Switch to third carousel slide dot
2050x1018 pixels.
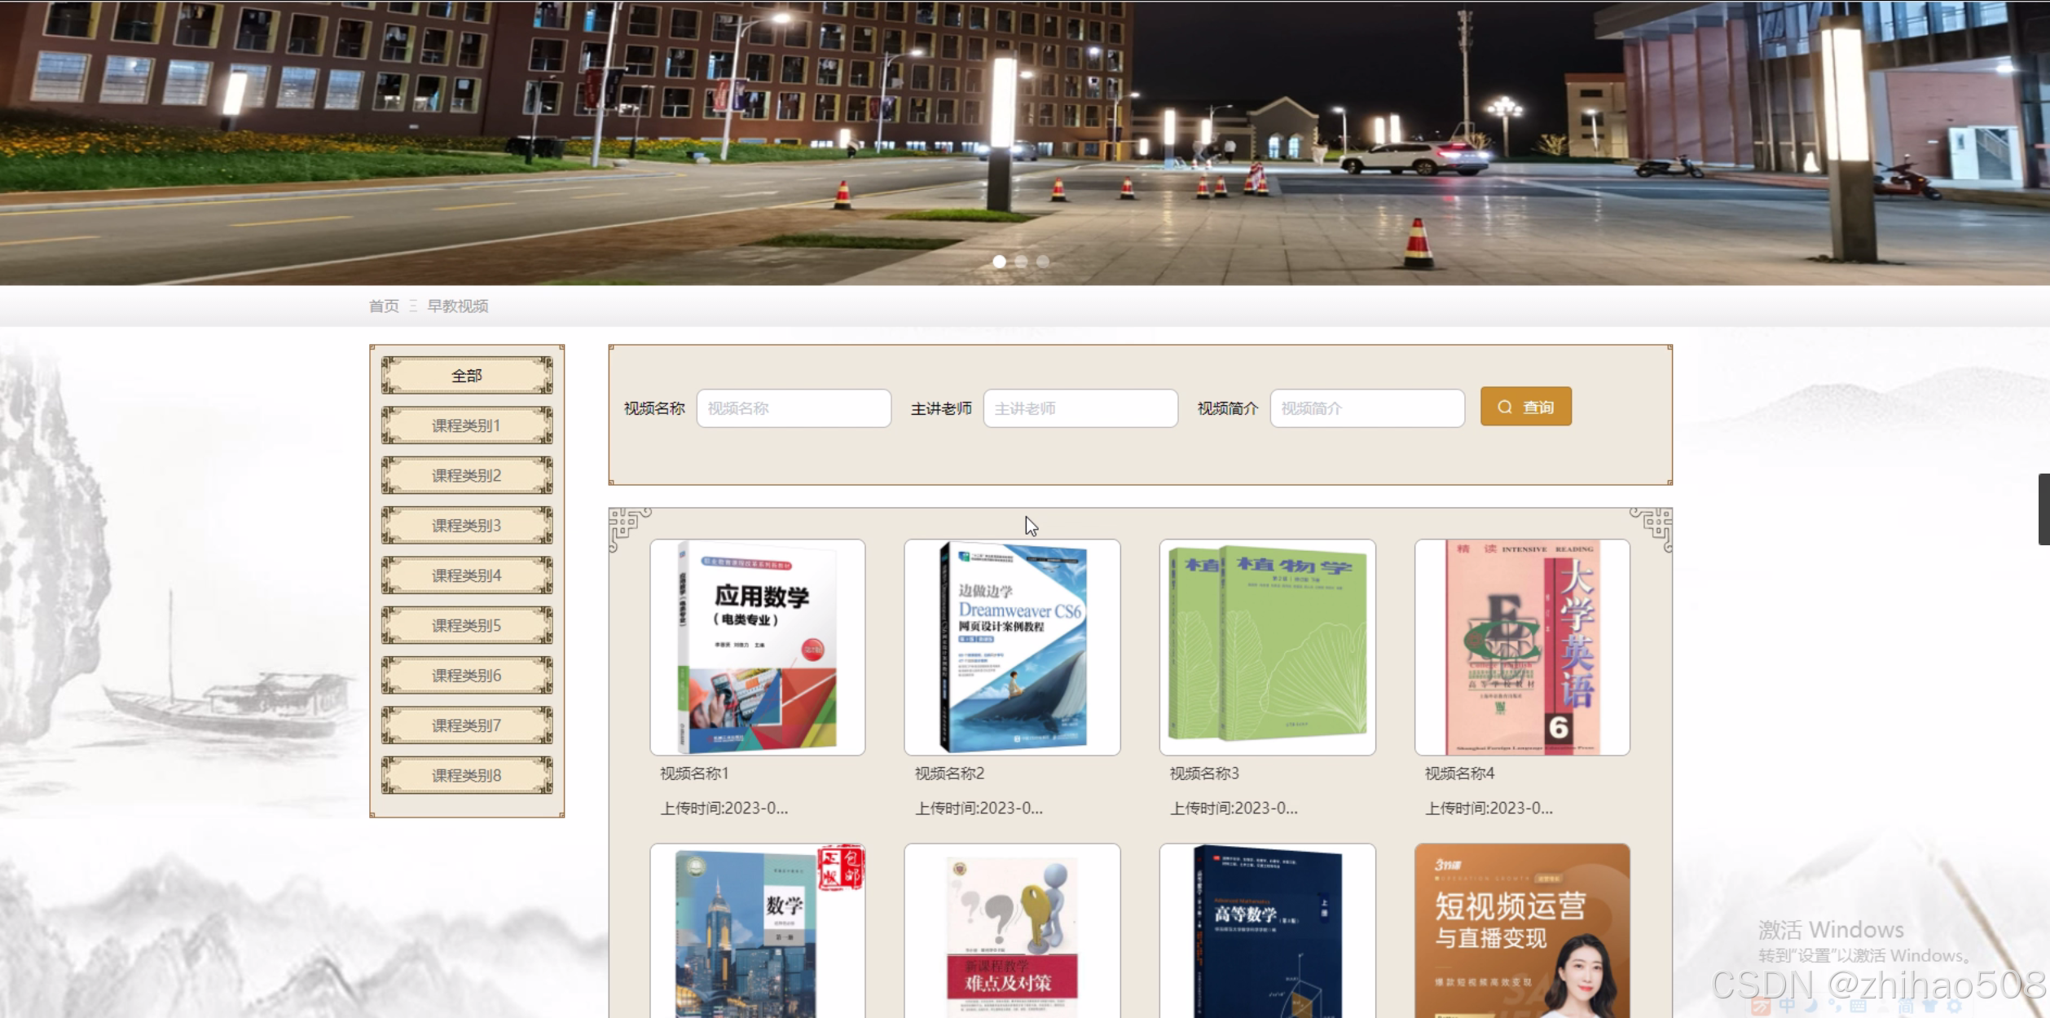coord(1043,262)
